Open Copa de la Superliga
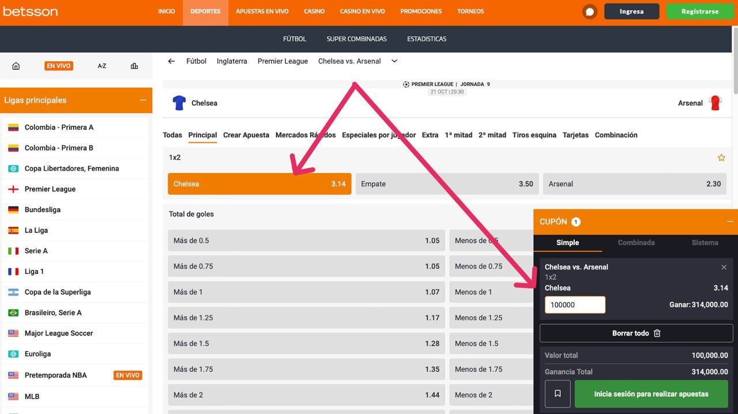Viewport: 738px width, 414px height. click(75, 292)
